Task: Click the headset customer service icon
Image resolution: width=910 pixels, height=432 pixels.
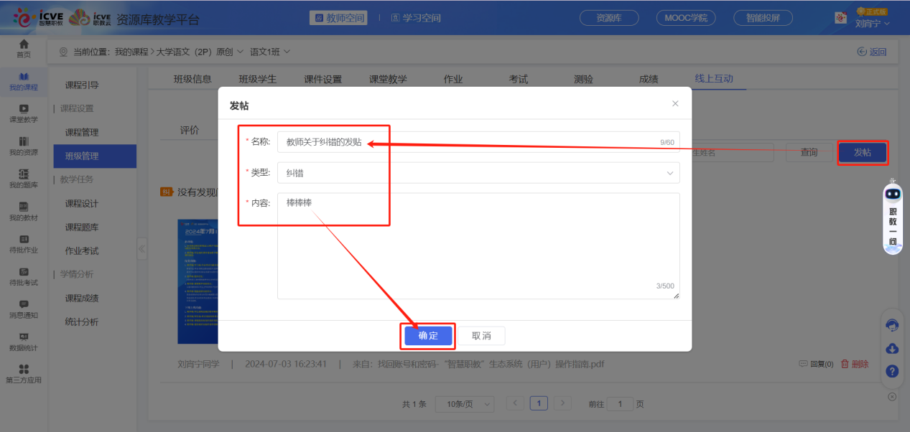Action: [x=892, y=325]
